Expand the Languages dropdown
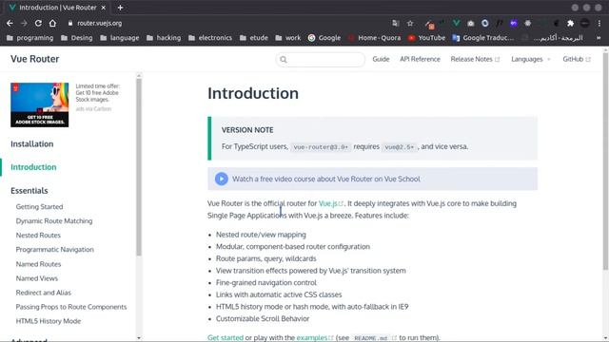609x342 pixels. [x=531, y=59]
